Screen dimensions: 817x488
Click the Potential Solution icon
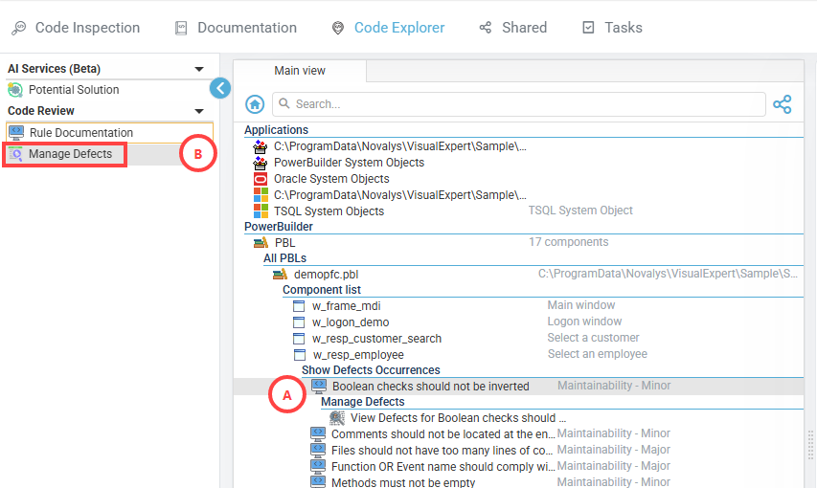tap(15, 90)
